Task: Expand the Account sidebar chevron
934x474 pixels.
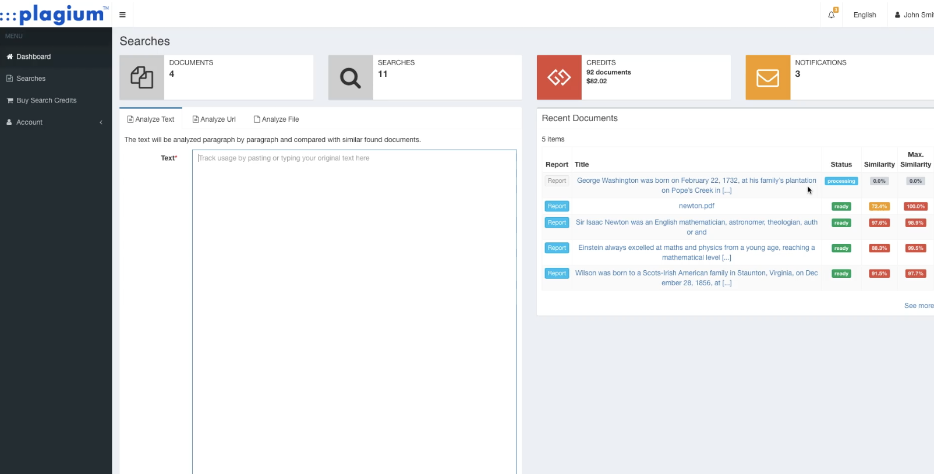Action: [x=101, y=122]
